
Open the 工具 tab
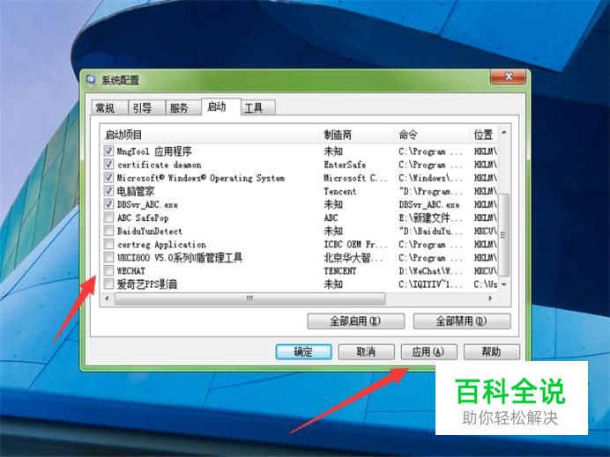(x=258, y=107)
